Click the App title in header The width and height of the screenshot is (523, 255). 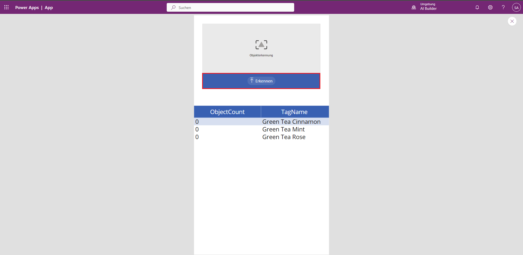(49, 8)
